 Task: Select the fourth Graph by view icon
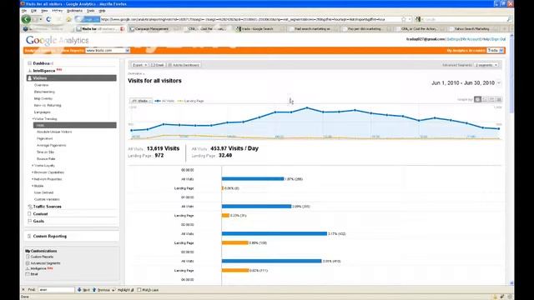499,99
